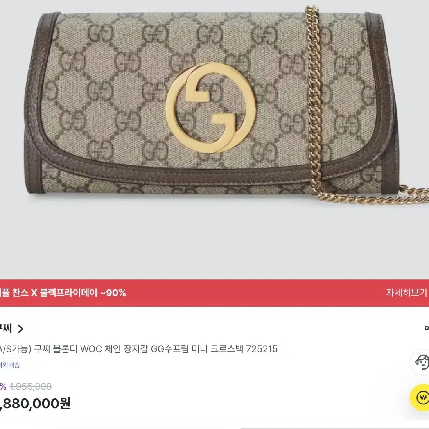429x429 pixels.
Task: Select the 880,000원 sale price
Action: click(36, 404)
